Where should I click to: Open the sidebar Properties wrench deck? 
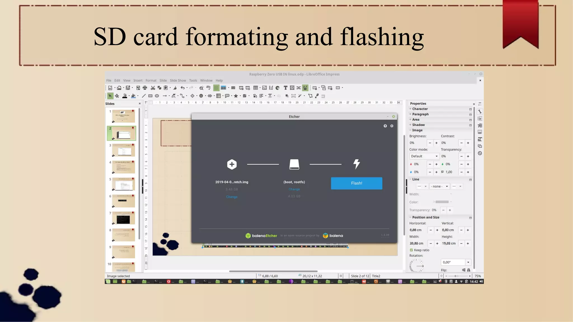480,112
